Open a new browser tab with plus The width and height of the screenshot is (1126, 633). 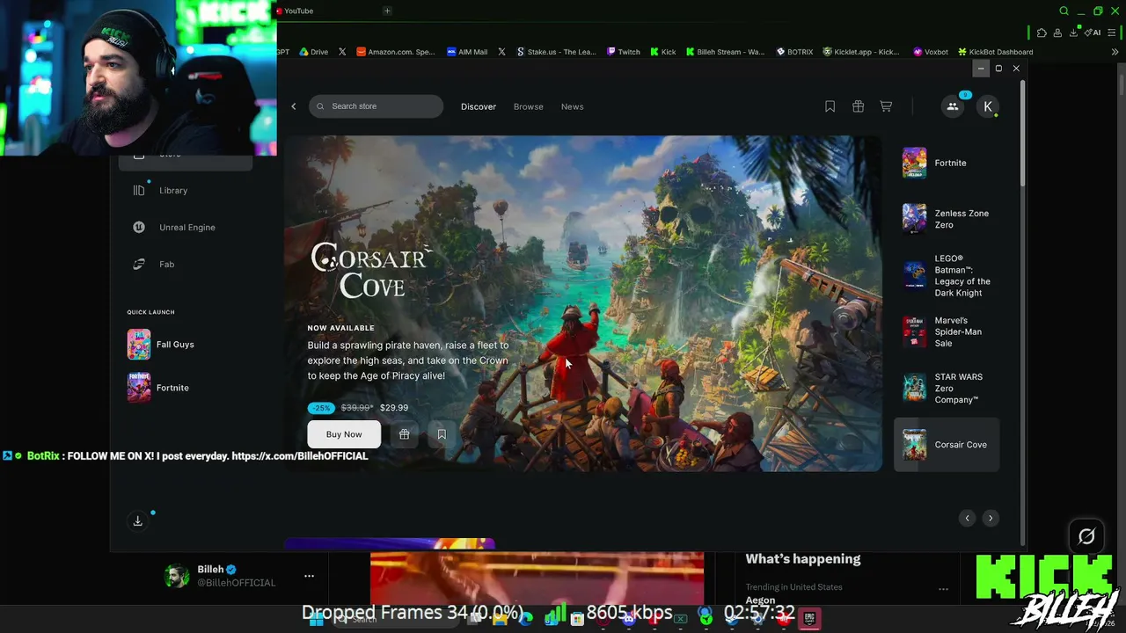pos(387,11)
